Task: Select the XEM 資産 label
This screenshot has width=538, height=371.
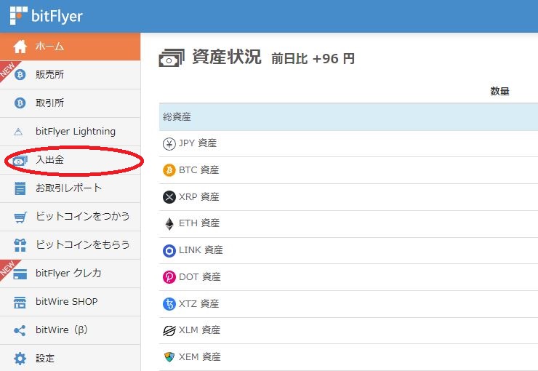Action: 200,357
